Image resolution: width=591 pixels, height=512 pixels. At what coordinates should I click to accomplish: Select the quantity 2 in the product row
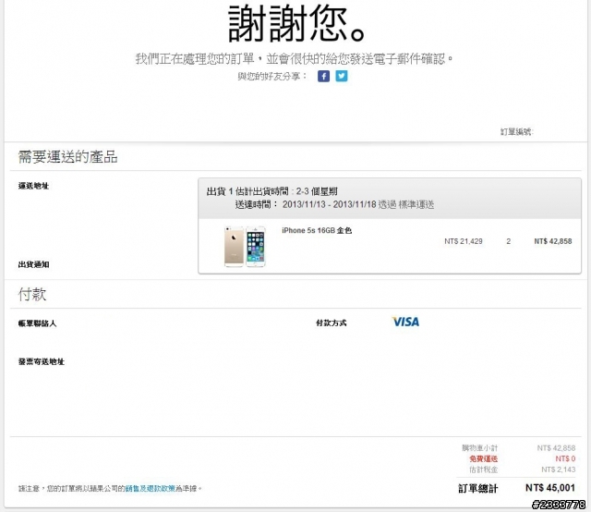coord(509,241)
